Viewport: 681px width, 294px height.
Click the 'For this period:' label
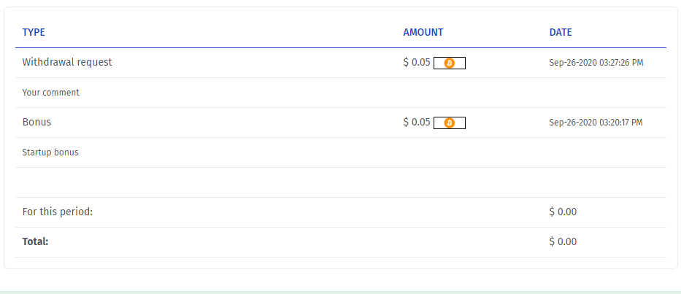click(x=58, y=212)
